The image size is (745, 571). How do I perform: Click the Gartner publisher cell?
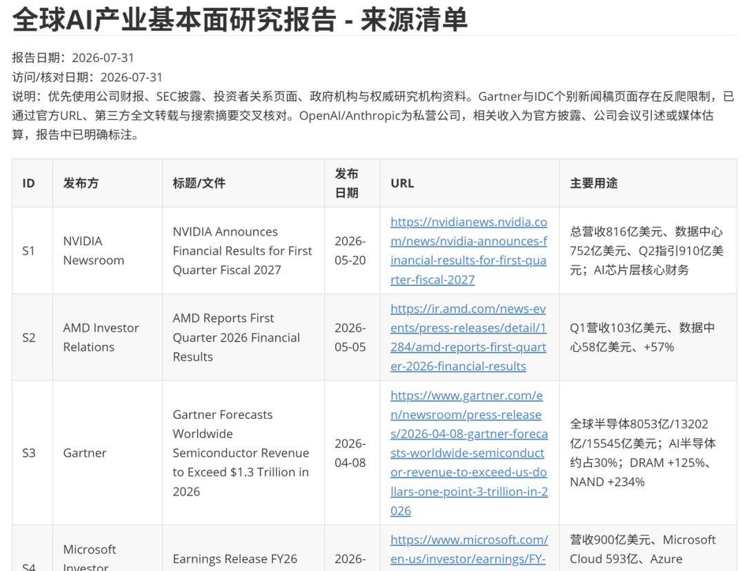pos(108,453)
